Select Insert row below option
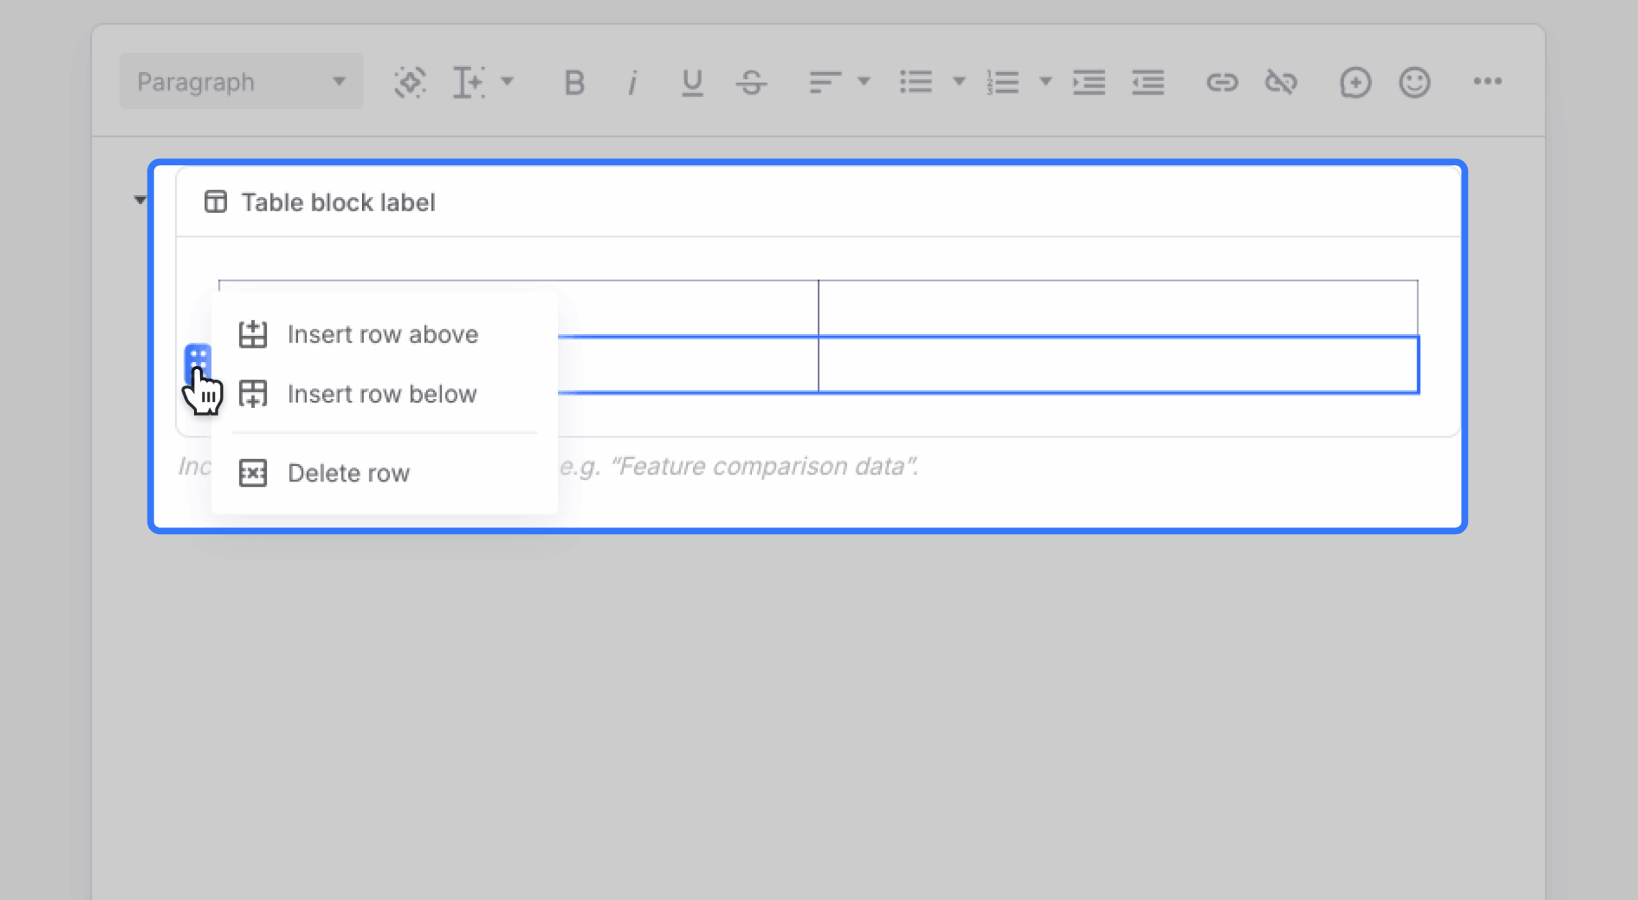Screen dimensions: 1638x900 (x=382, y=393)
